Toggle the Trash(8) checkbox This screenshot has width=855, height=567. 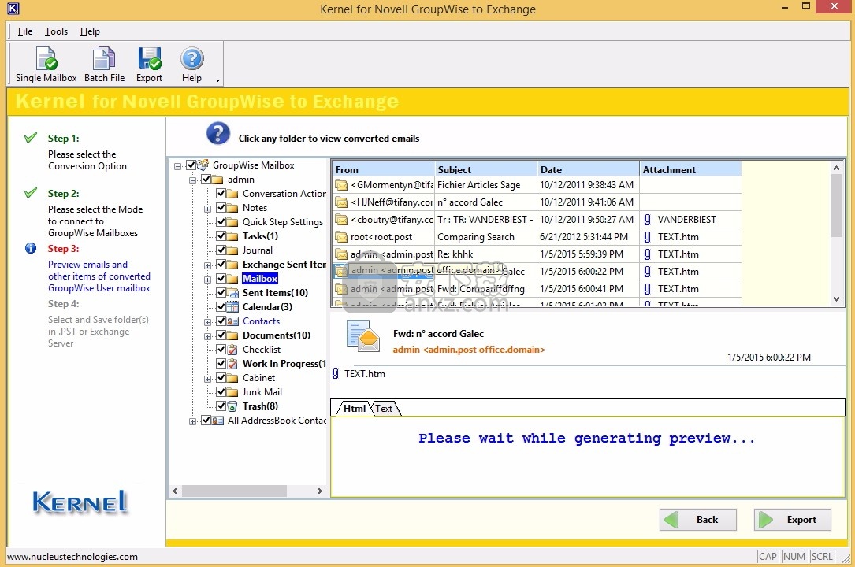coord(221,406)
